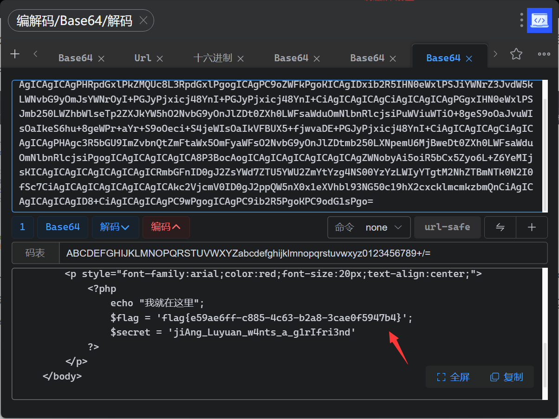
Task: Show previous tabs with left chevron
Action: click(36, 54)
